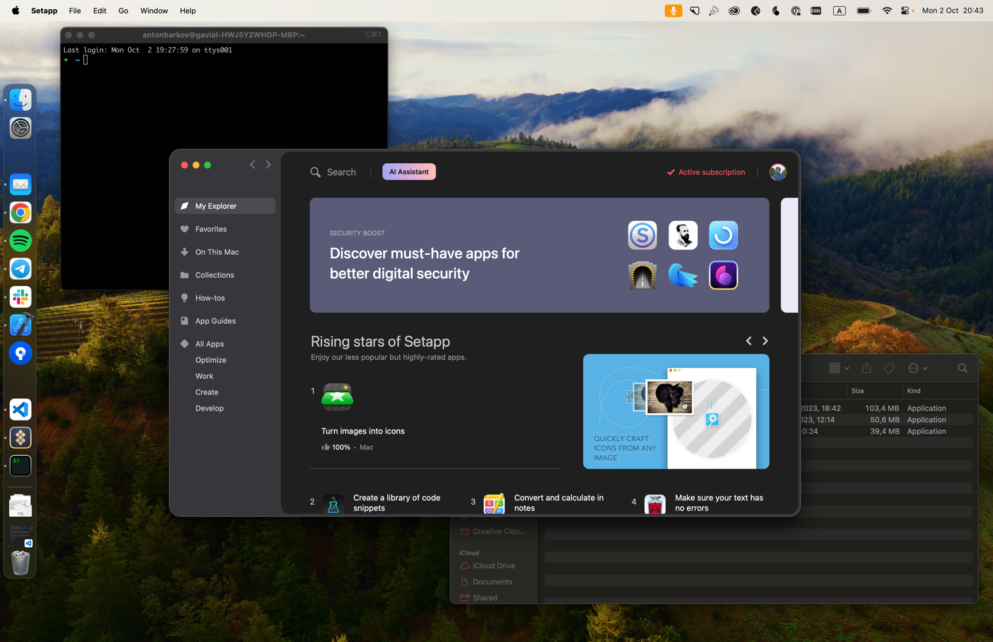The height and width of the screenshot is (642, 993).
Task: Show next Rising stars apps
Action: click(x=765, y=341)
